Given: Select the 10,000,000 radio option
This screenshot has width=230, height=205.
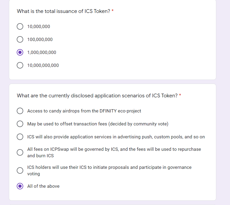Looking at the screenshot, I should (x=20, y=26).
